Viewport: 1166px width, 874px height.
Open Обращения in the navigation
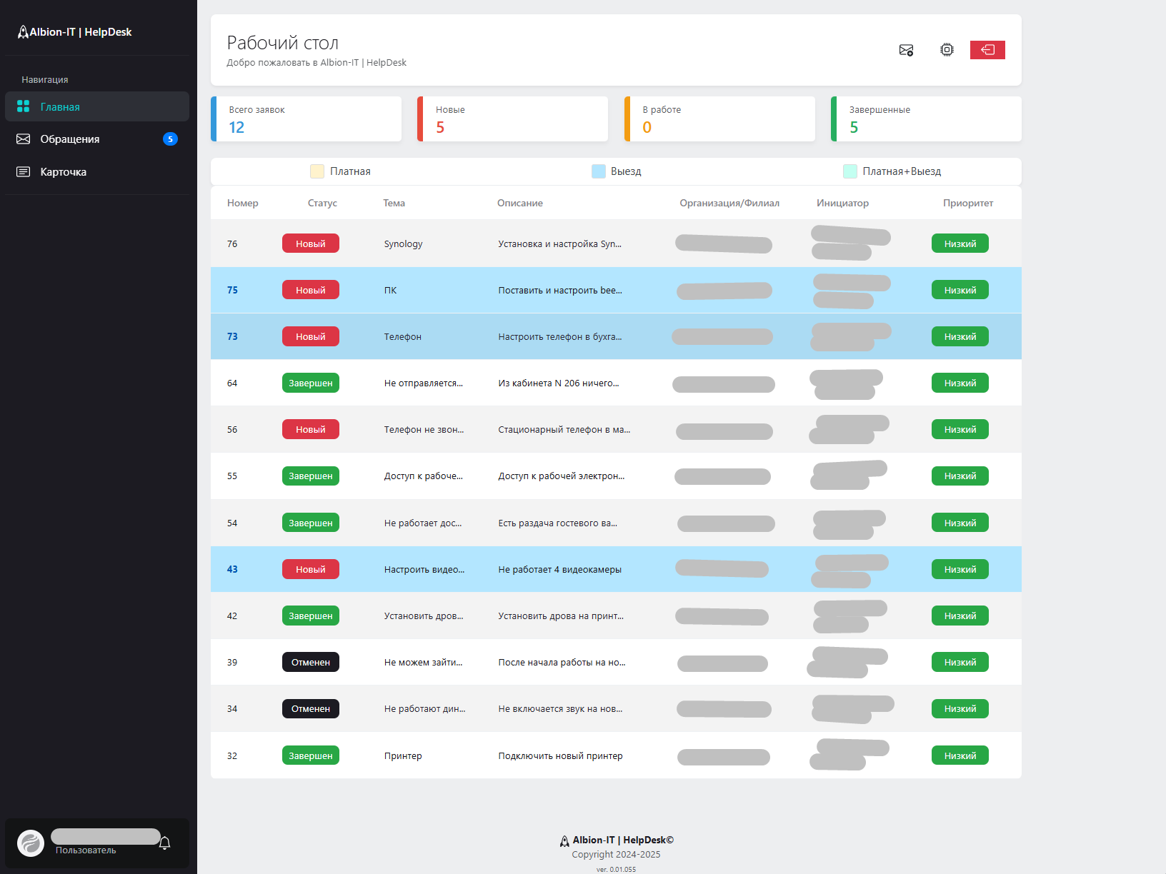click(x=70, y=139)
